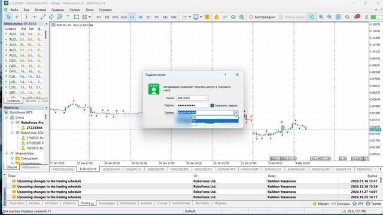
Task: Zoom in on the chart
Action: coord(321,17)
